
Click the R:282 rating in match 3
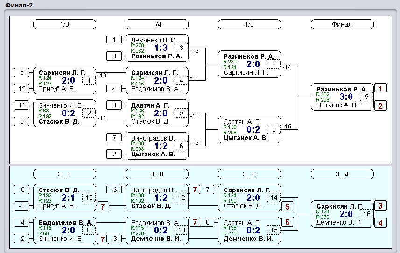coord(137,51)
